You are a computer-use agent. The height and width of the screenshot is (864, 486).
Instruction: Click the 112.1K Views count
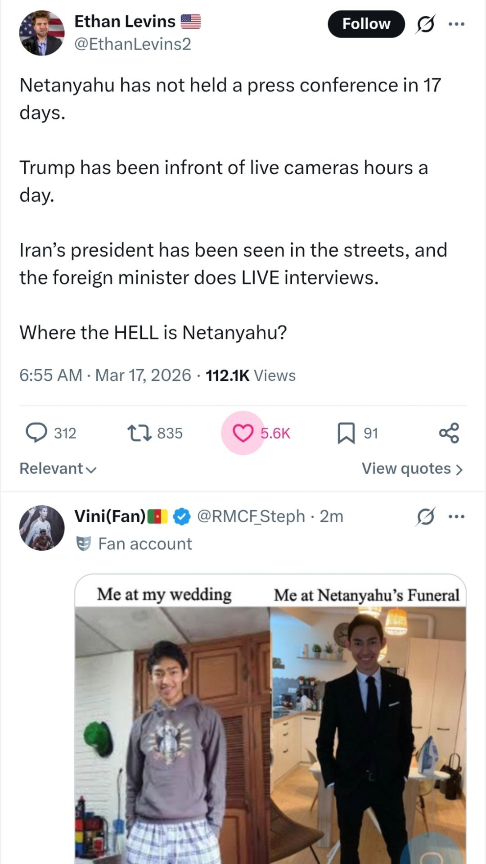(250, 375)
